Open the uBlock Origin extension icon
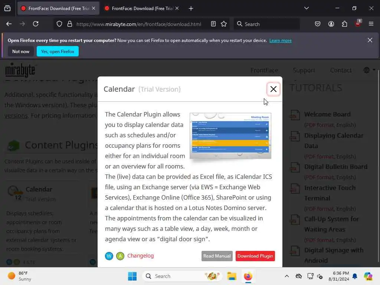 (358, 23)
